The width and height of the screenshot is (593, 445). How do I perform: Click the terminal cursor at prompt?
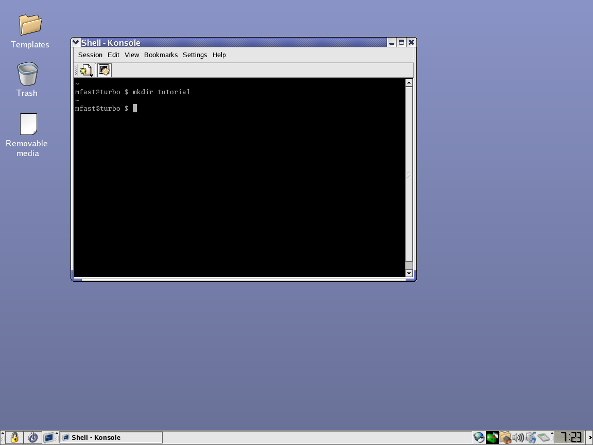point(135,108)
